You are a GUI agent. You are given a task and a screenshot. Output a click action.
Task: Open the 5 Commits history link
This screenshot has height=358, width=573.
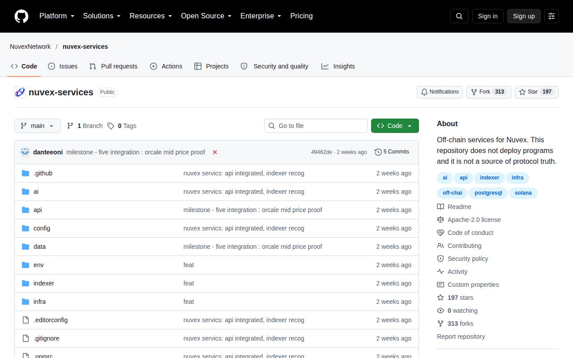[x=392, y=152]
